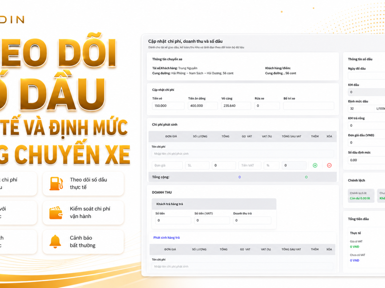Click blue '0 VNĐ' under Chưa có VAT
The width and height of the screenshot is (385, 288).
355,260
